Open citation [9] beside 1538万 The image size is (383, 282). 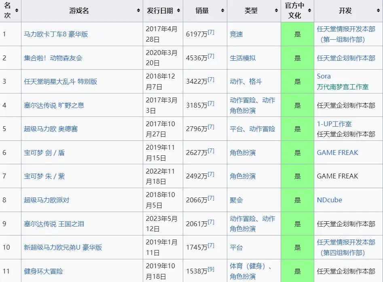(x=211, y=268)
